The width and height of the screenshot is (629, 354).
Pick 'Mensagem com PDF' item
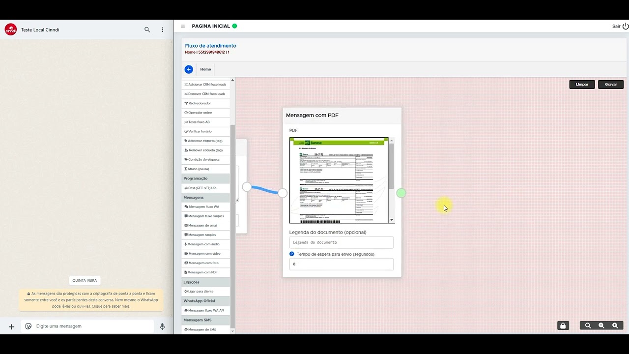[205, 272]
